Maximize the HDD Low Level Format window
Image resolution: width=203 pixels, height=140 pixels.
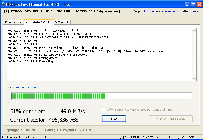click(194, 4)
